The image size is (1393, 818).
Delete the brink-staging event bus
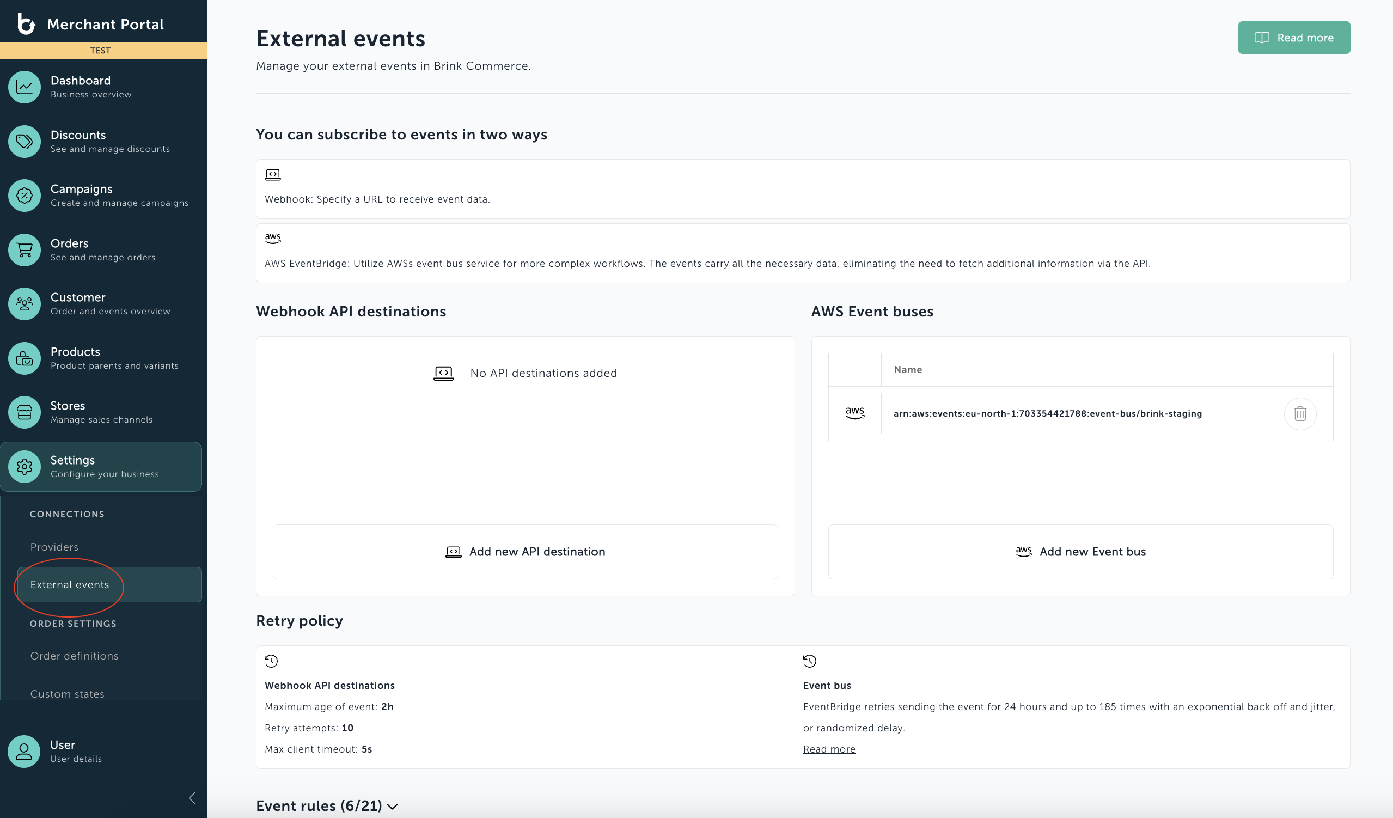pos(1299,413)
